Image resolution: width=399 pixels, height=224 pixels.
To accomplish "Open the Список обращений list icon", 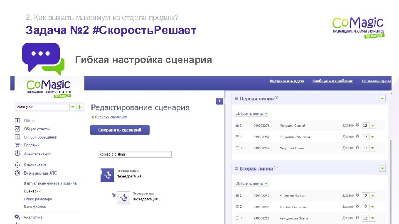I will 17,137.
